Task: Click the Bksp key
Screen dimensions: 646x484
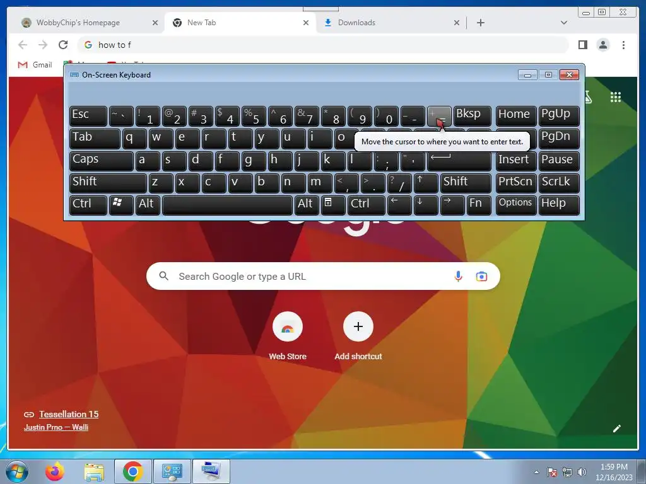Action: (x=473, y=116)
